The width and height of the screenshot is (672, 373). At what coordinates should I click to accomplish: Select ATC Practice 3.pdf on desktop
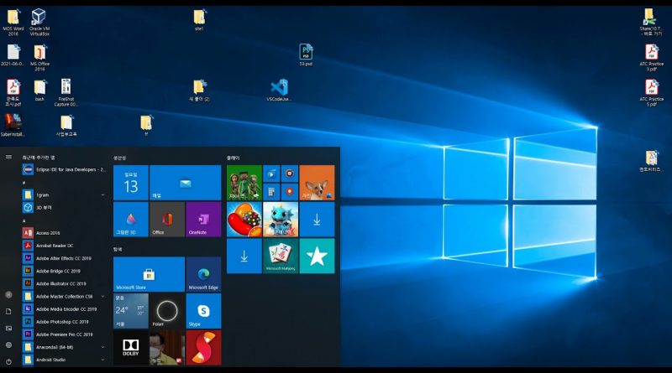coord(652,57)
